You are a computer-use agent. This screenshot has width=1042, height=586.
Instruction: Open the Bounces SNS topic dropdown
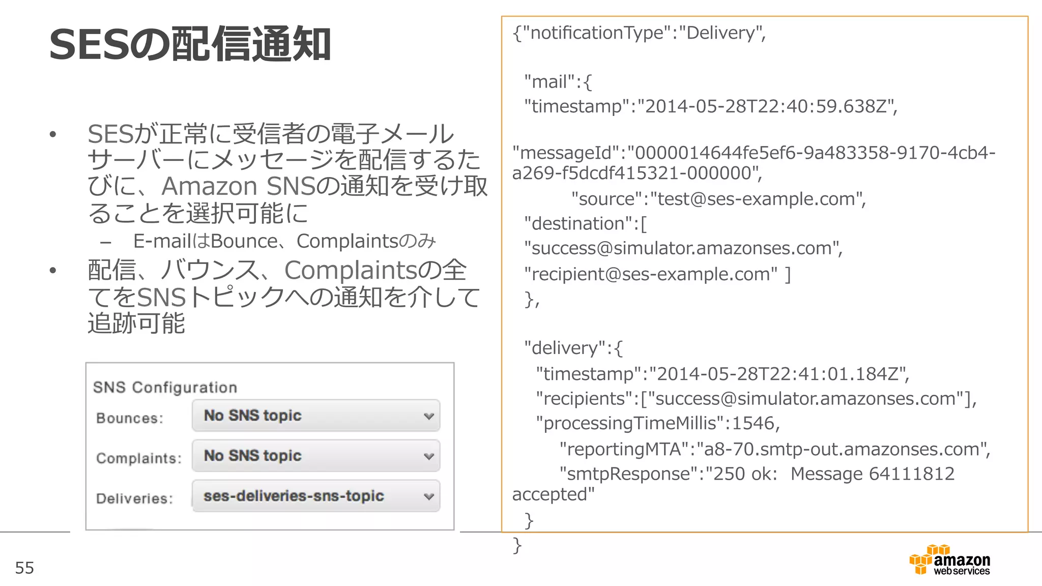click(316, 416)
